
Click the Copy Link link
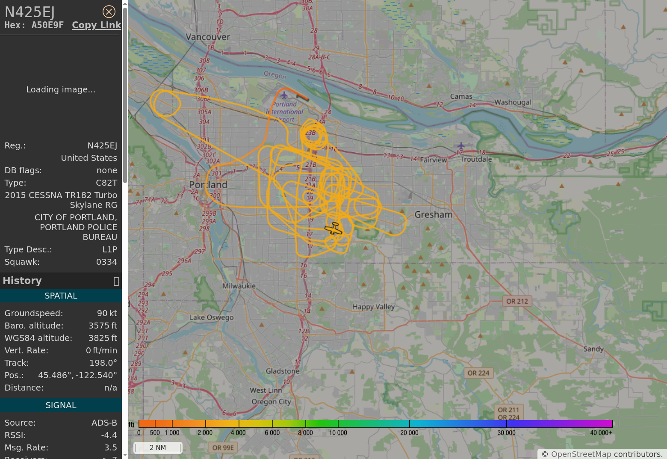click(96, 25)
